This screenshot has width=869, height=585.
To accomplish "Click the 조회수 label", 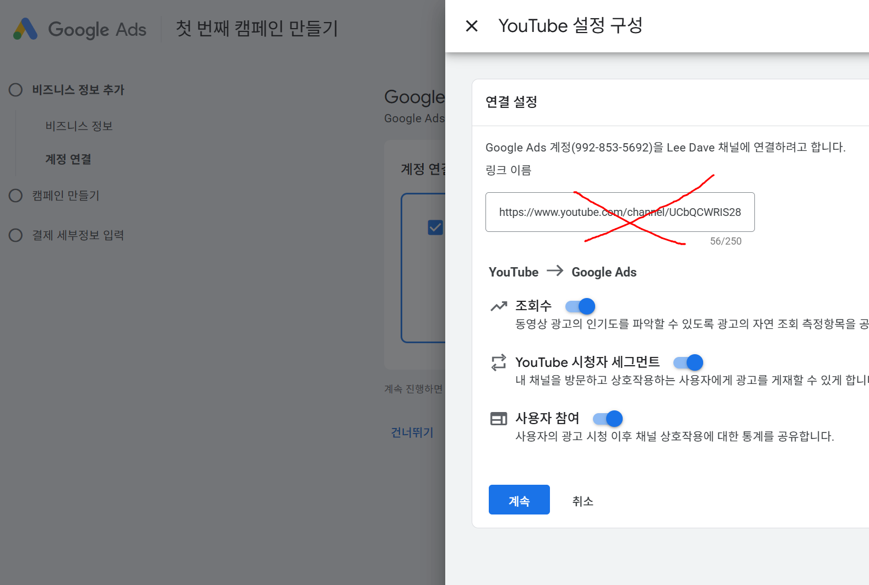I will point(533,306).
